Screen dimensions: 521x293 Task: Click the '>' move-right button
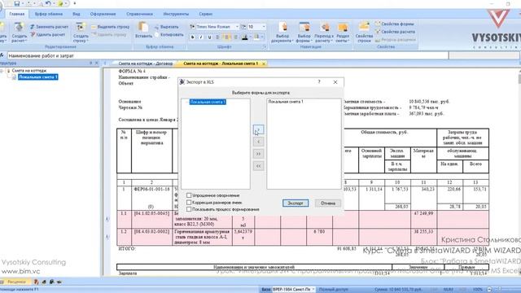[258, 129]
